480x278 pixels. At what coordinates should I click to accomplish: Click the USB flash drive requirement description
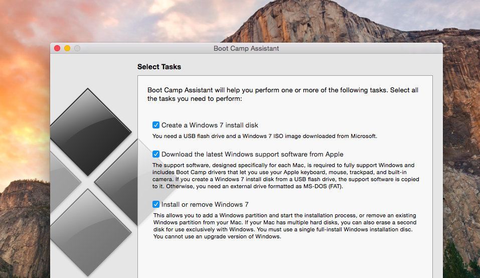(x=265, y=136)
